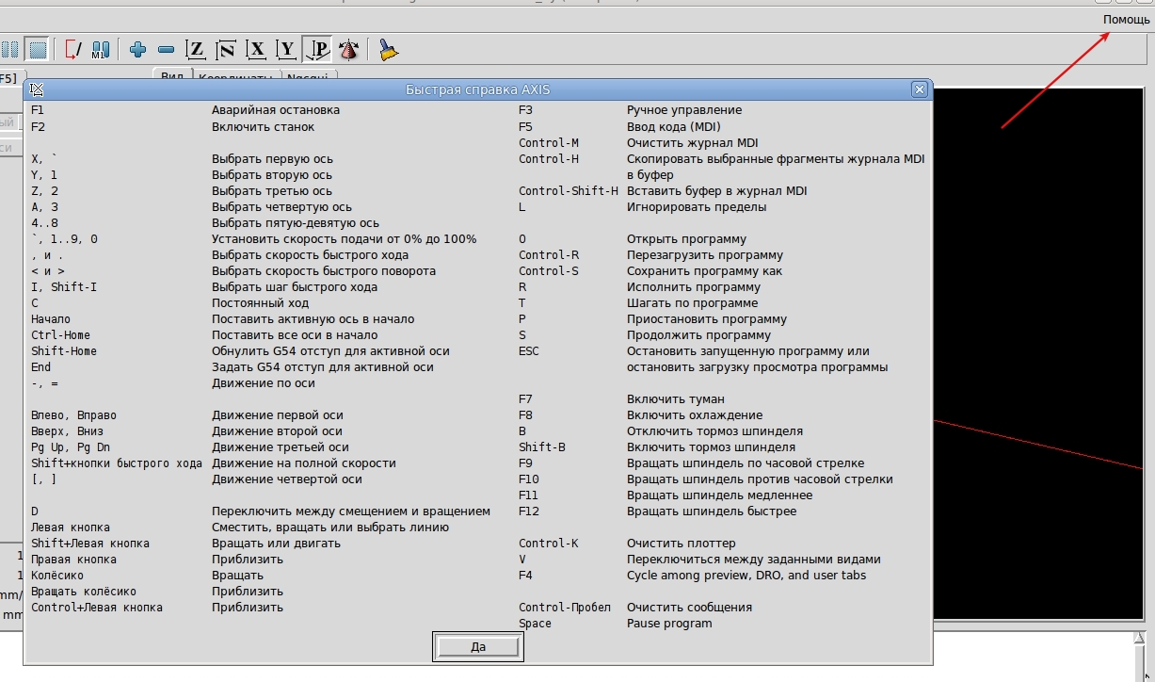Image resolution: width=1155 pixels, height=682 pixels.
Task: Open the Помощь menu
Action: (1126, 20)
